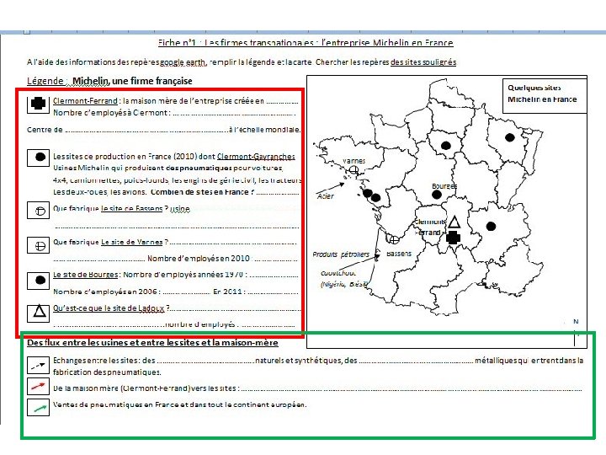606x455 pixels.
Task: Click the underlined 'Qu'est-ce que le site de Ladoux' text
Action: (x=109, y=308)
